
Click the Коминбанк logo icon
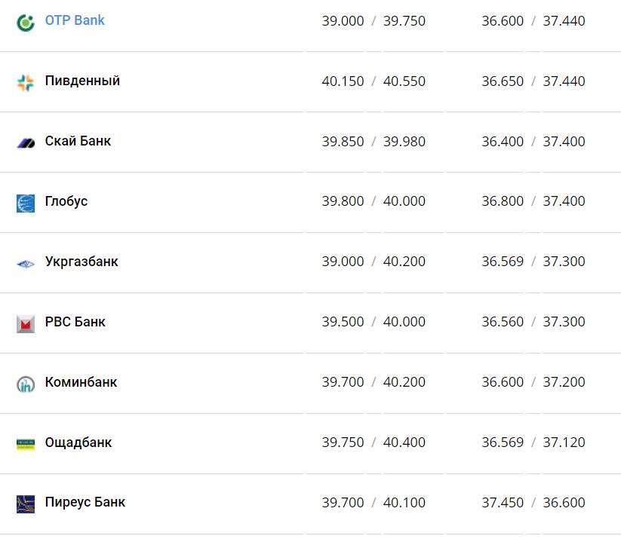click(26, 384)
